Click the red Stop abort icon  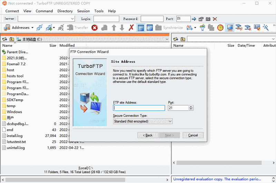(95, 28)
